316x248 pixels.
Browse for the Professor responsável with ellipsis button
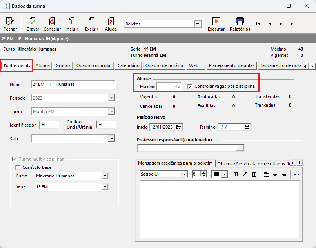240,148
